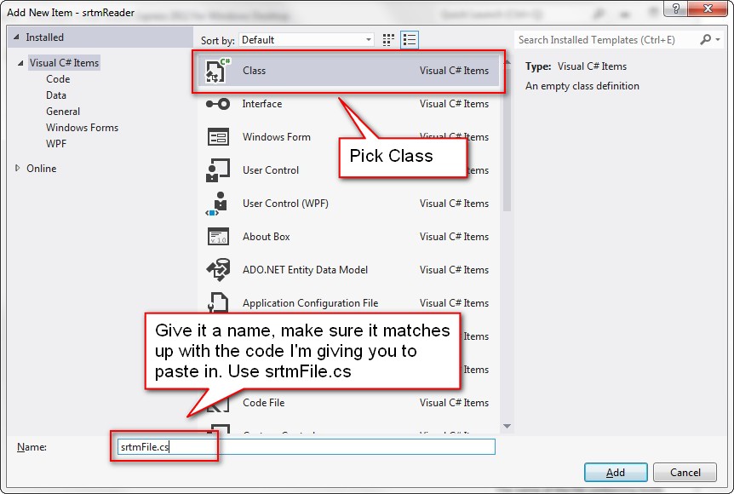Viewport: 734px width, 494px height.
Task: Focus the Name input field
Action: click(x=307, y=446)
